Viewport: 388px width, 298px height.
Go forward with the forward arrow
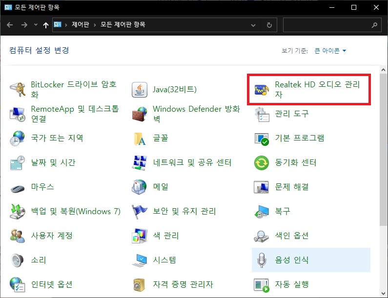[x=24, y=25]
